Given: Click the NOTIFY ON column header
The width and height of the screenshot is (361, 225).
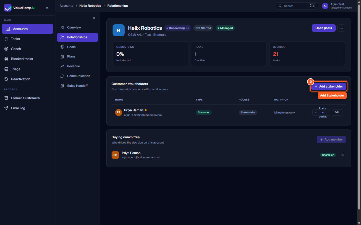Looking at the screenshot, I should [281, 100].
